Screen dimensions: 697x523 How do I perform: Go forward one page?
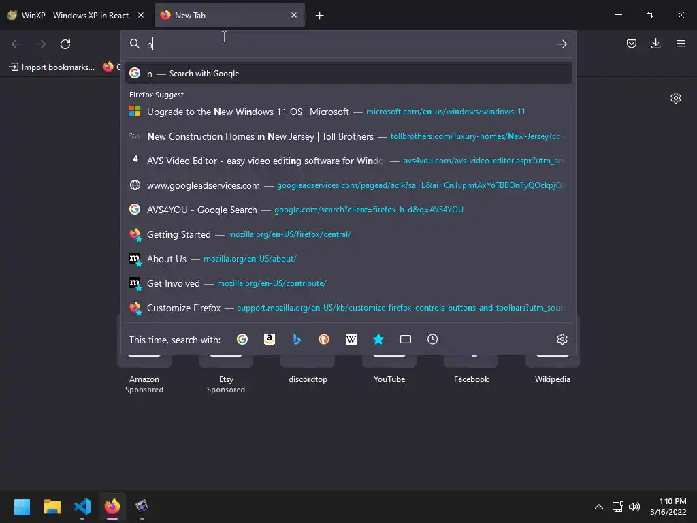41,44
